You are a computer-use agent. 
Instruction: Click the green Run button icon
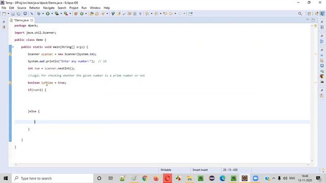coord(48,14)
